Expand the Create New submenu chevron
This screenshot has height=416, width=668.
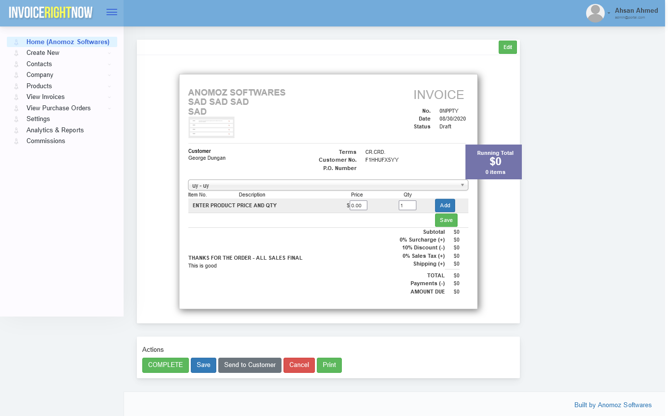[x=109, y=53]
